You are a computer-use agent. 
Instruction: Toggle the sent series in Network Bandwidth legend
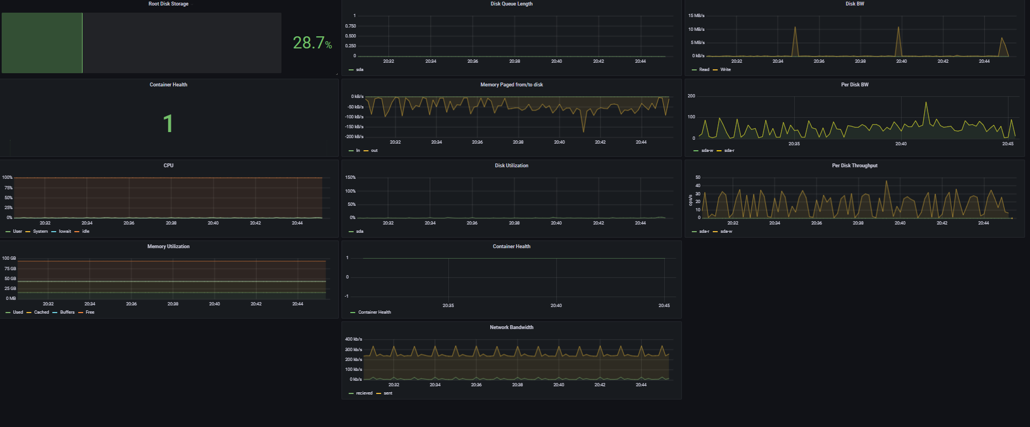click(x=388, y=393)
